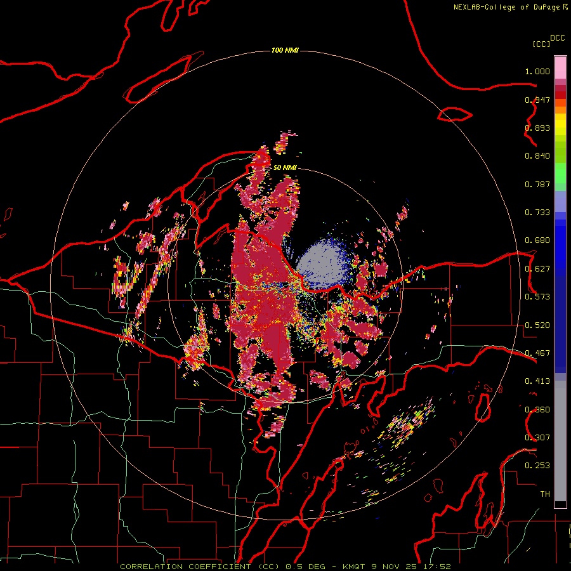Click the 50 NMI range ring label
Screen dimensions: 571x571
[x=285, y=167]
